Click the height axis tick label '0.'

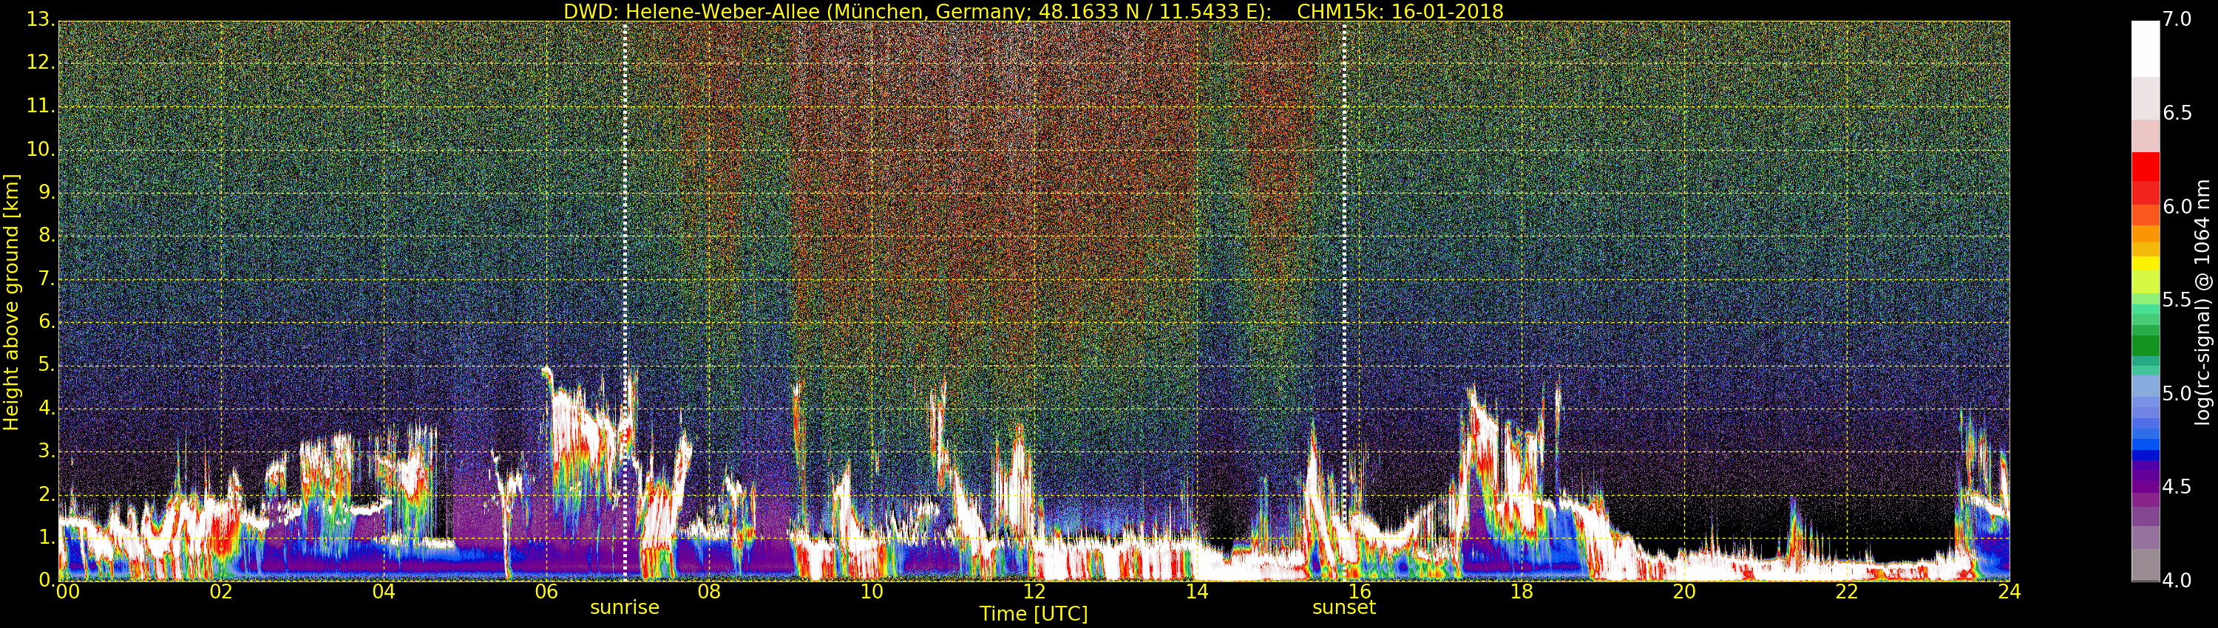pos(47,580)
